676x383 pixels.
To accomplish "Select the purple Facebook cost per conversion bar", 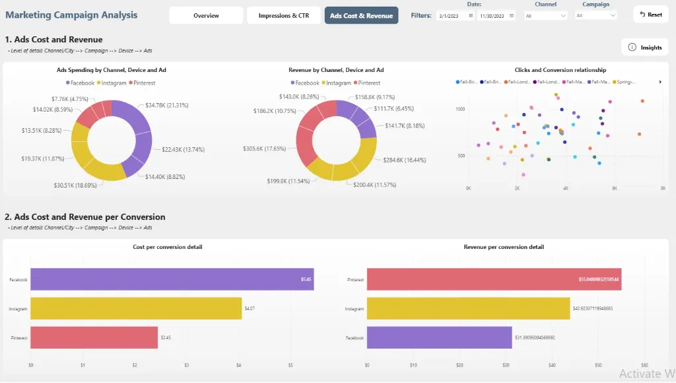I will pos(172,279).
